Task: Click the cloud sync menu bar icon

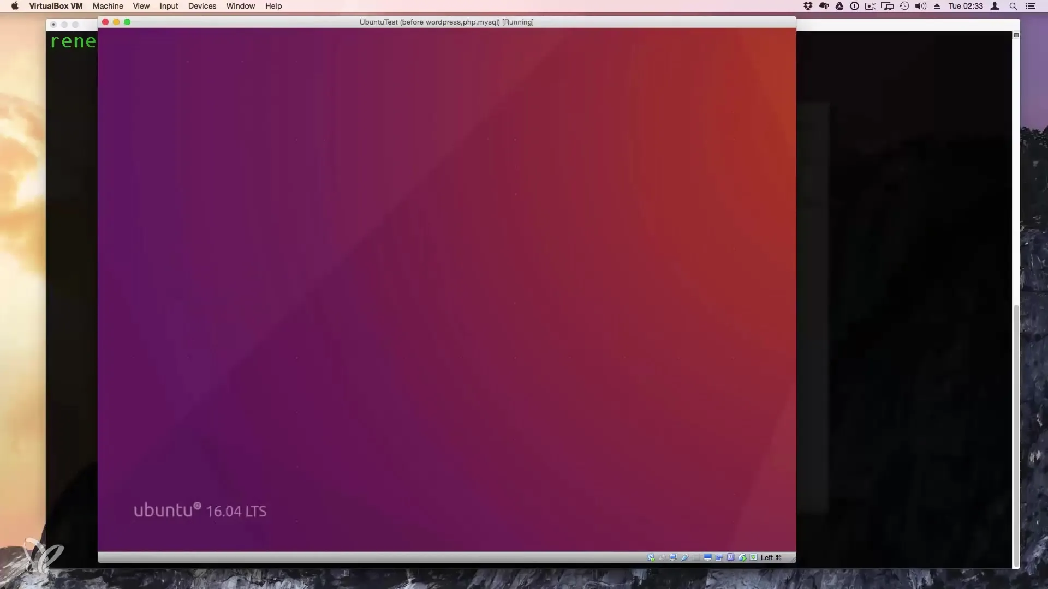Action: click(x=824, y=6)
